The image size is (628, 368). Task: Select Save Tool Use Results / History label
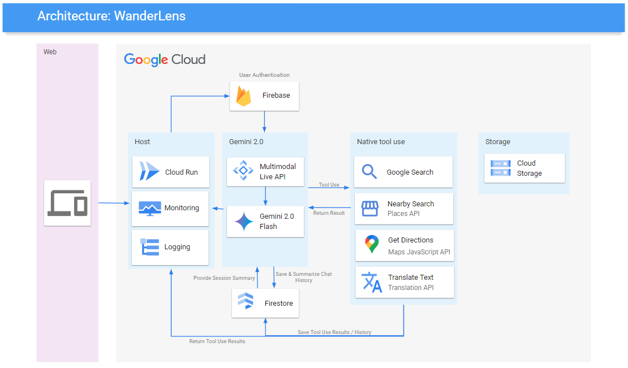pos(334,332)
